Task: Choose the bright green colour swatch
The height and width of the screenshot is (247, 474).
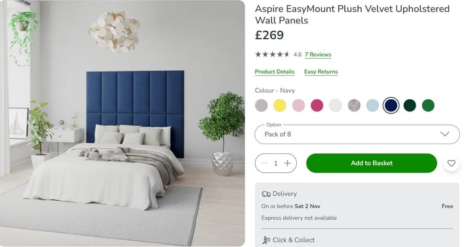Action: 428,105
